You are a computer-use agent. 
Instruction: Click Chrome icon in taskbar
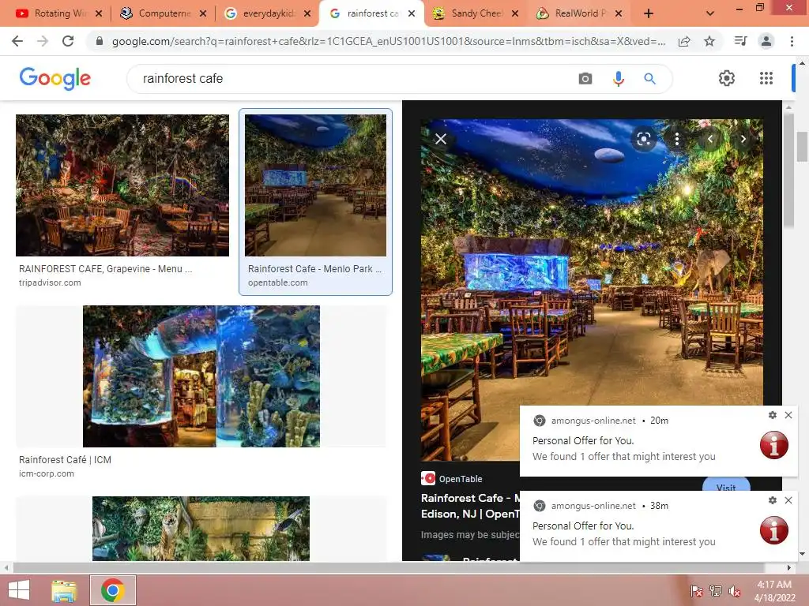click(x=112, y=590)
